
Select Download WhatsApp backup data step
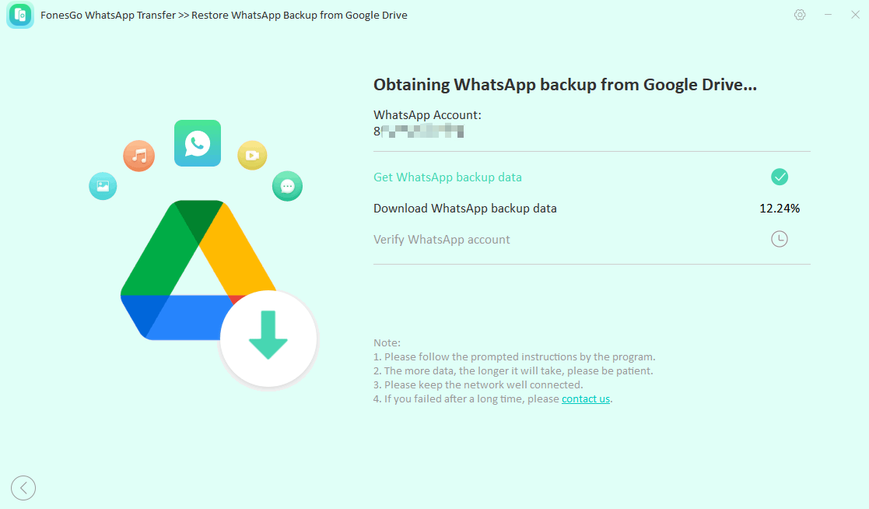click(x=465, y=209)
